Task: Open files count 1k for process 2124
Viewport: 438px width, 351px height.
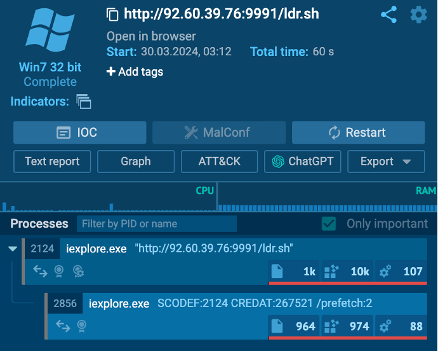Action: [x=295, y=272]
